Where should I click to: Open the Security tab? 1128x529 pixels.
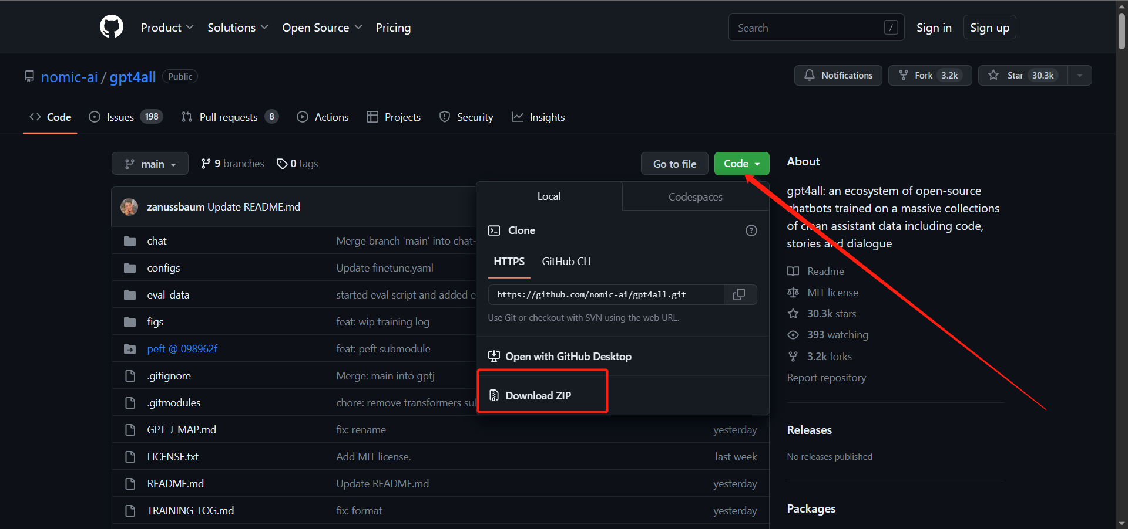(466, 117)
